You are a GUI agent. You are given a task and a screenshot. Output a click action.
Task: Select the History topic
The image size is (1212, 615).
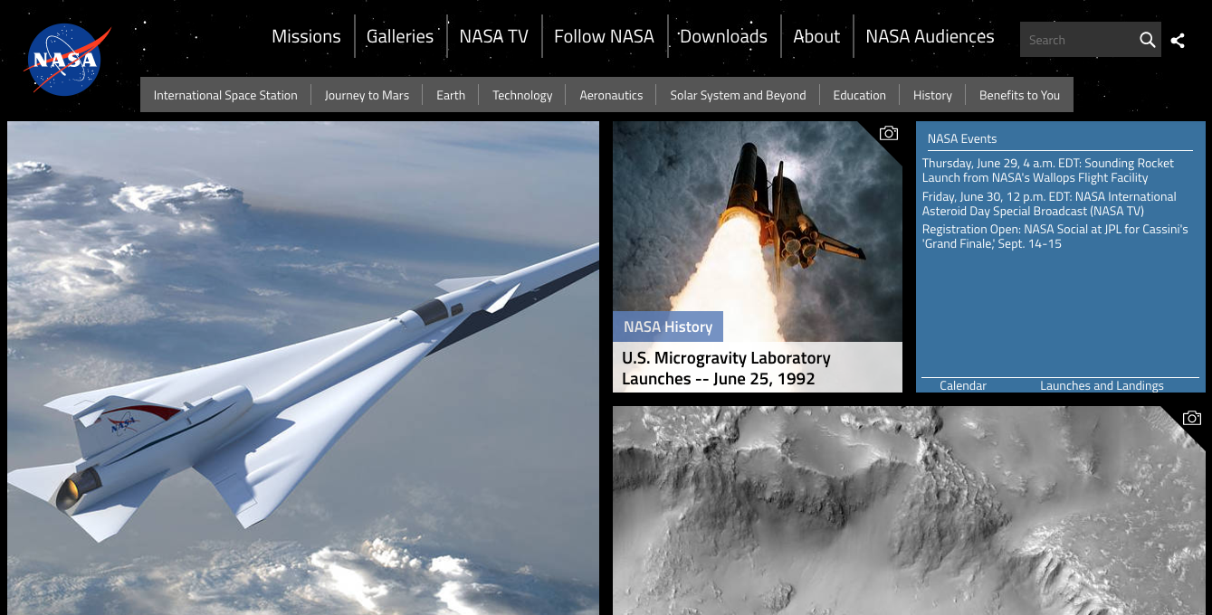click(x=932, y=95)
